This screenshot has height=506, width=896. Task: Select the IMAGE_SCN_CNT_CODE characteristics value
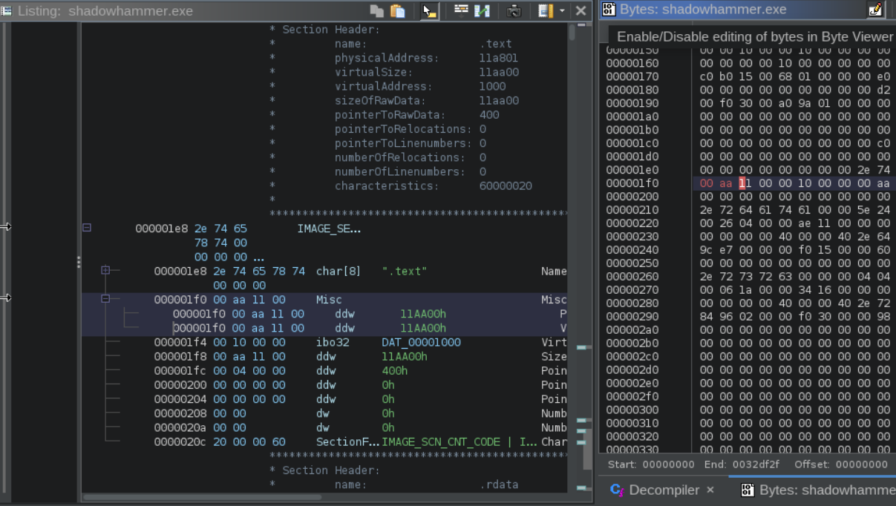point(459,441)
